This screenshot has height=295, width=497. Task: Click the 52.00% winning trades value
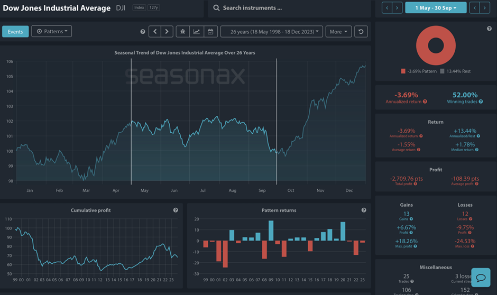[465, 95]
